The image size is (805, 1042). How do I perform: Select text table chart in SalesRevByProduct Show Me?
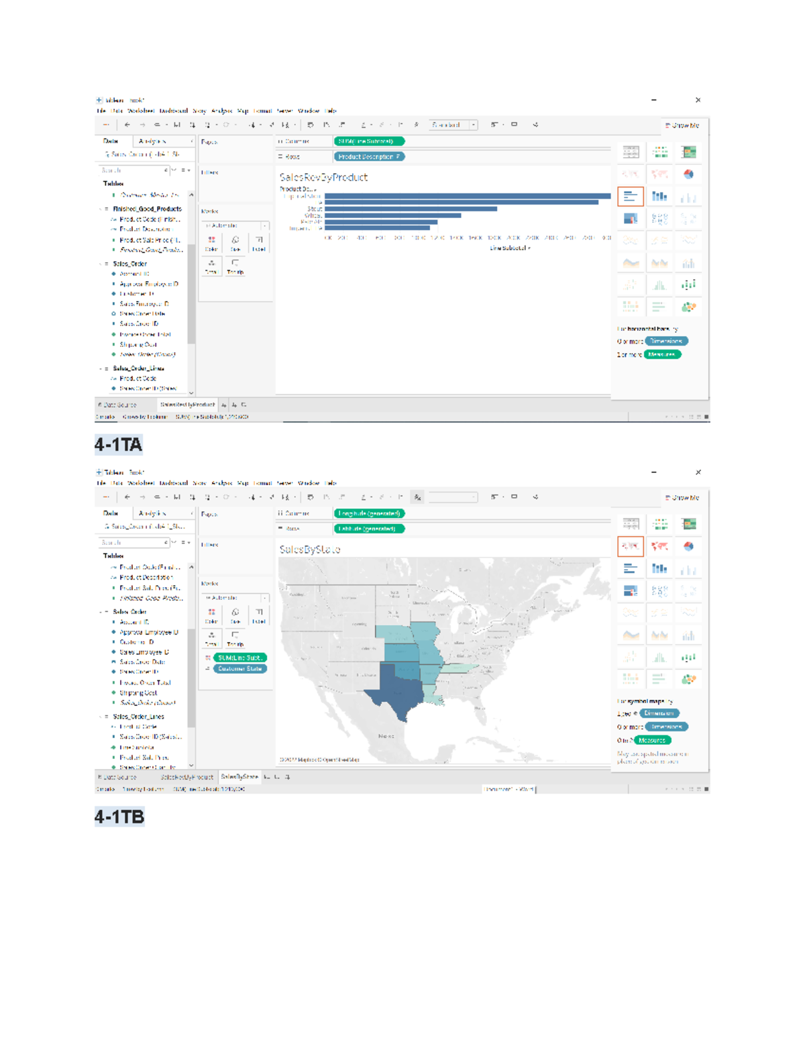click(x=631, y=152)
